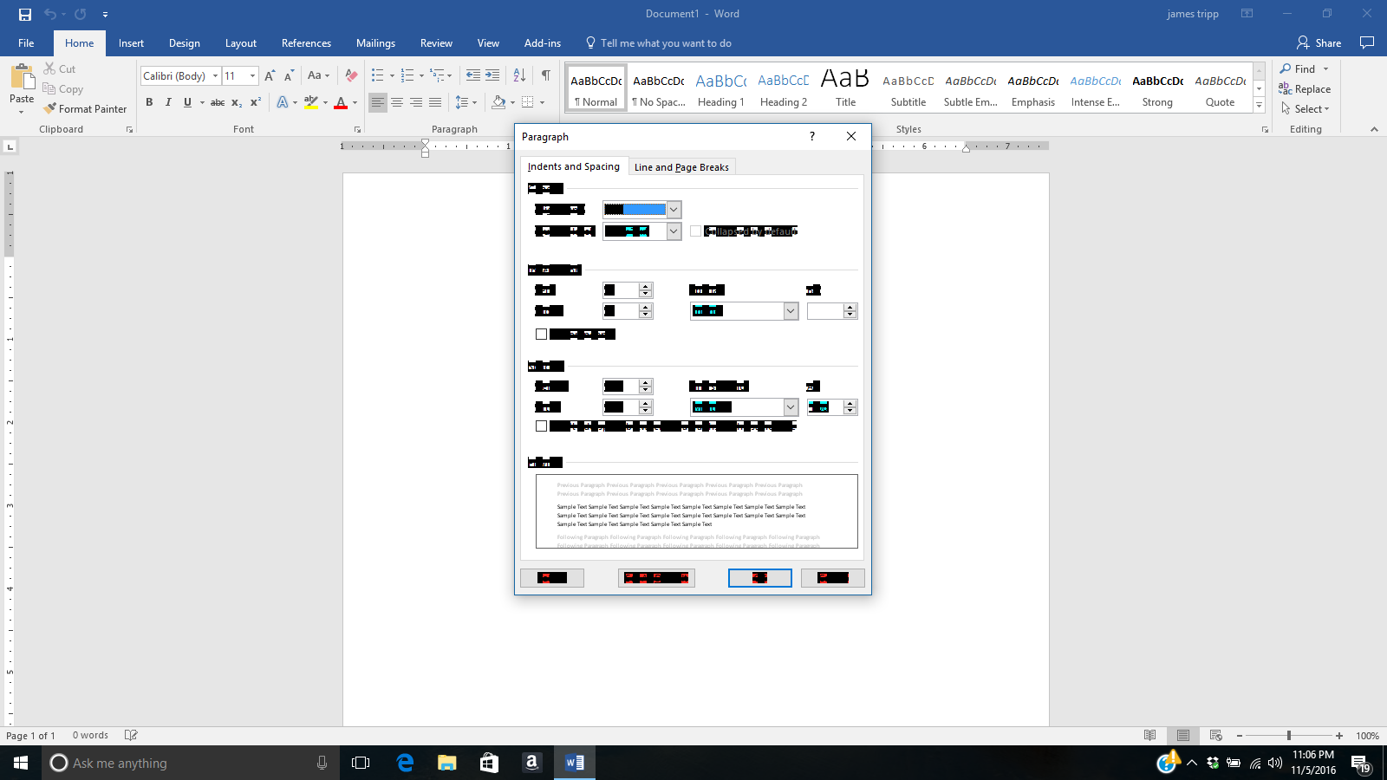Click Replace in the Editing group
The image size is (1387, 780).
tap(1305, 89)
